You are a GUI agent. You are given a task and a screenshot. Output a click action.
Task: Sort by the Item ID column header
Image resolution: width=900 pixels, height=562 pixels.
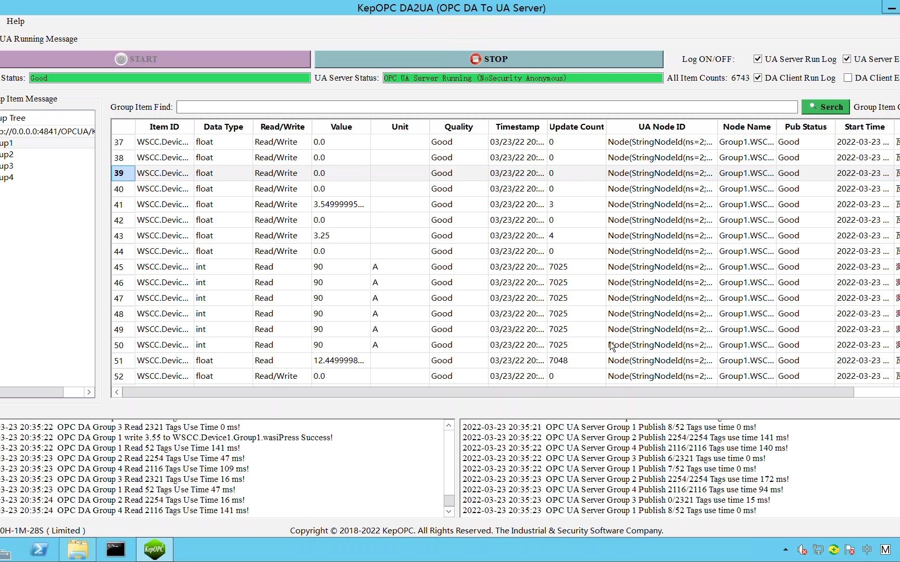coord(164,126)
